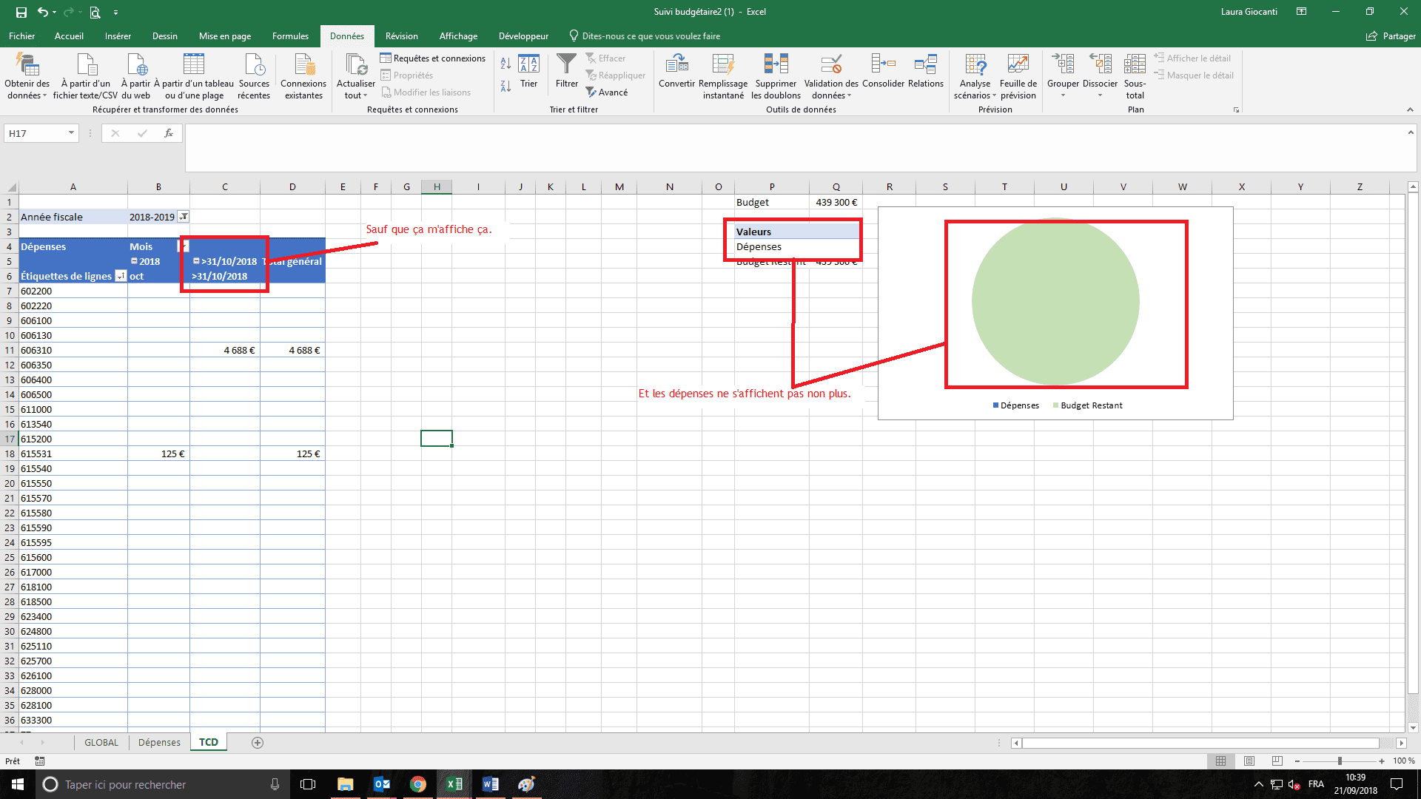The height and width of the screenshot is (799, 1421).
Task: Collapse the >31/10/2018 pivot group
Action: tap(196, 261)
